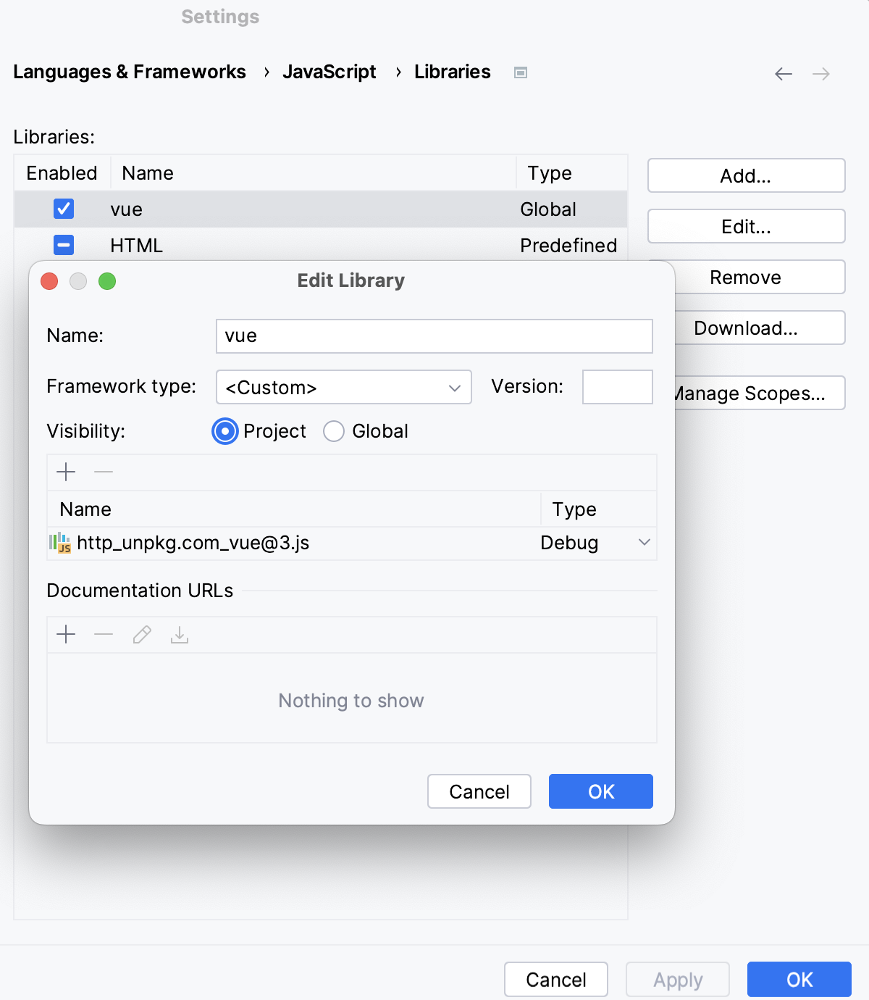The height and width of the screenshot is (1000, 869).
Task: Click inside the Version input field
Action: tap(617, 387)
